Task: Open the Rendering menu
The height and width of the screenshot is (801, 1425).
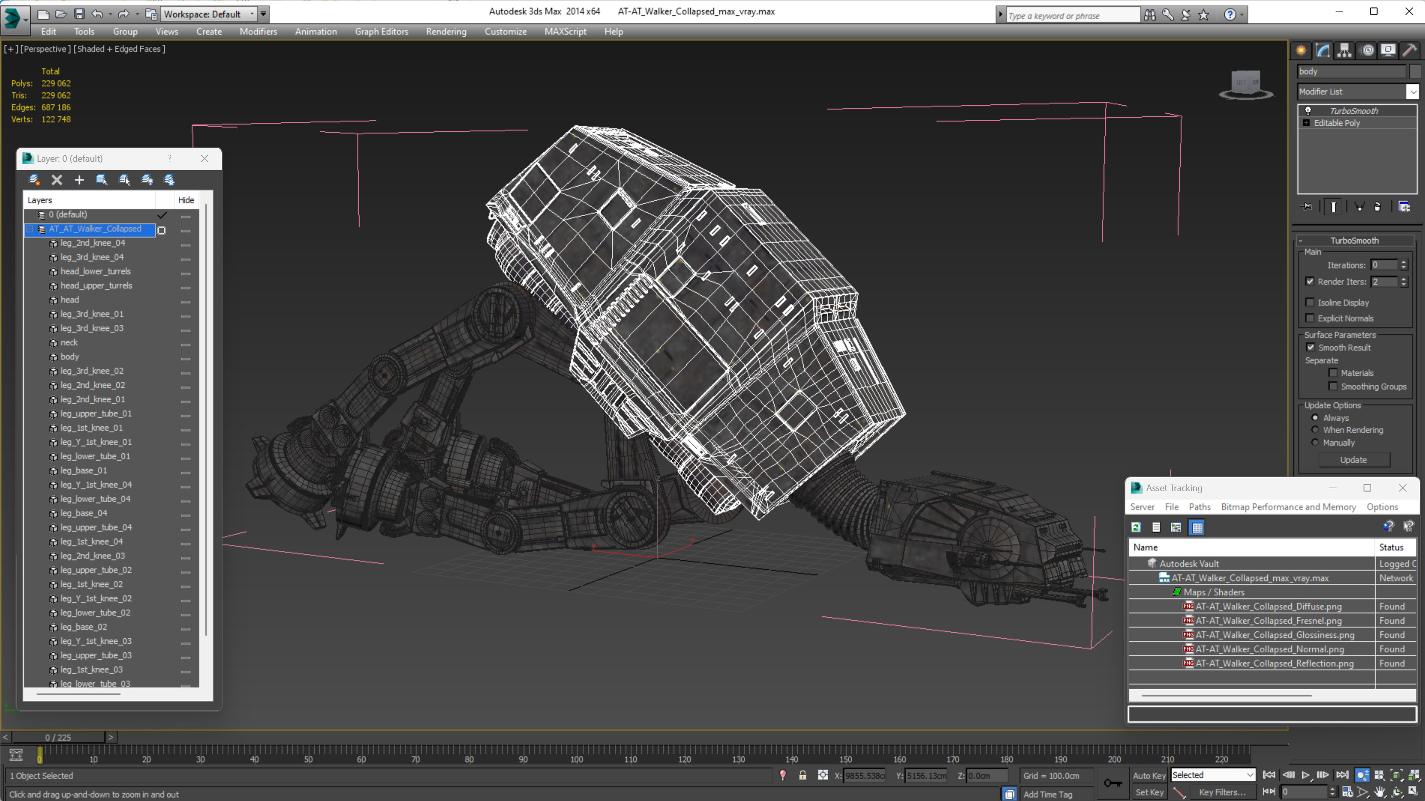Action: click(446, 31)
